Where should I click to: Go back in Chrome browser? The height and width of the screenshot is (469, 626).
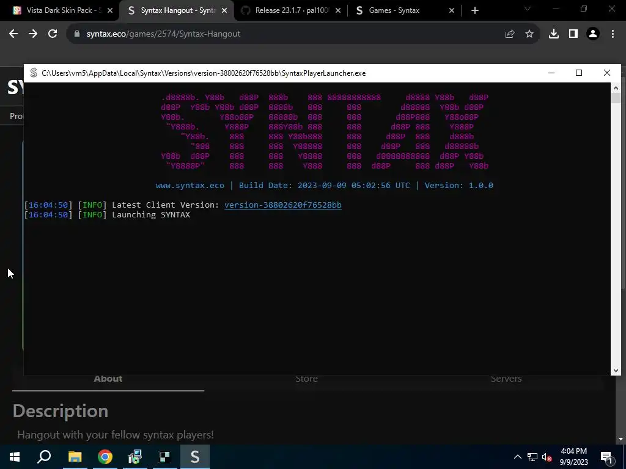coord(13,34)
